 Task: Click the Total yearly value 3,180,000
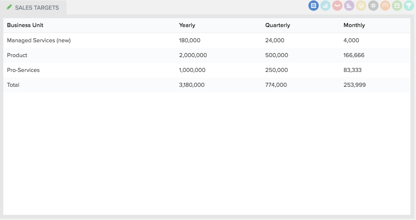click(x=191, y=85)
